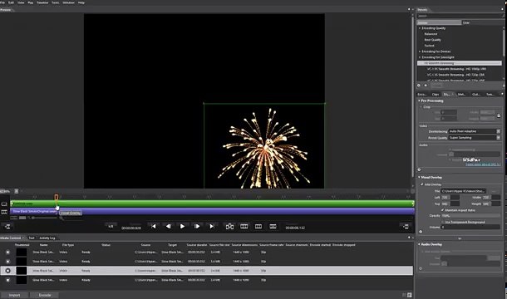Click the overlay track icon beside the purple clip
Screen dimensions: 507x299
tap(4, 212)
